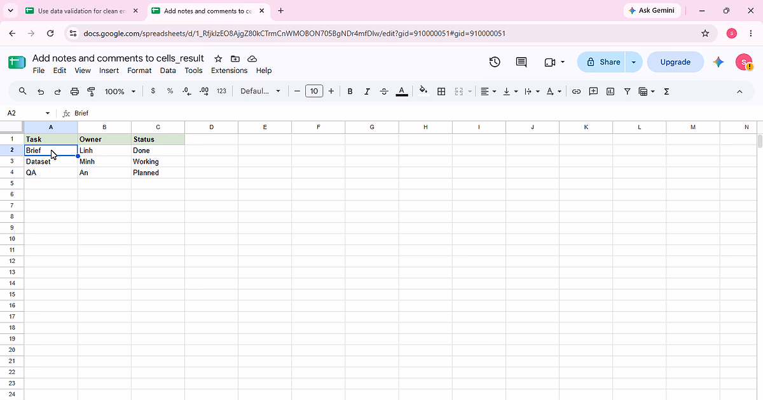Decrease decimal places
This screenshot has height=400, width=763.
[x=187, y=91]
